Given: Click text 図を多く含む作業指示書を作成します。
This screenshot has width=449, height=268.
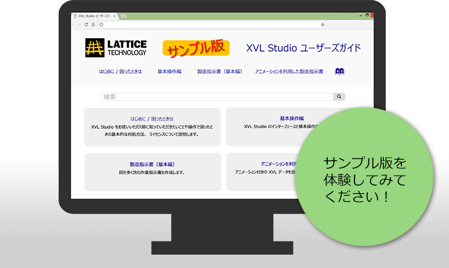Looking at the screenshot, I should [x=152, y=172].
